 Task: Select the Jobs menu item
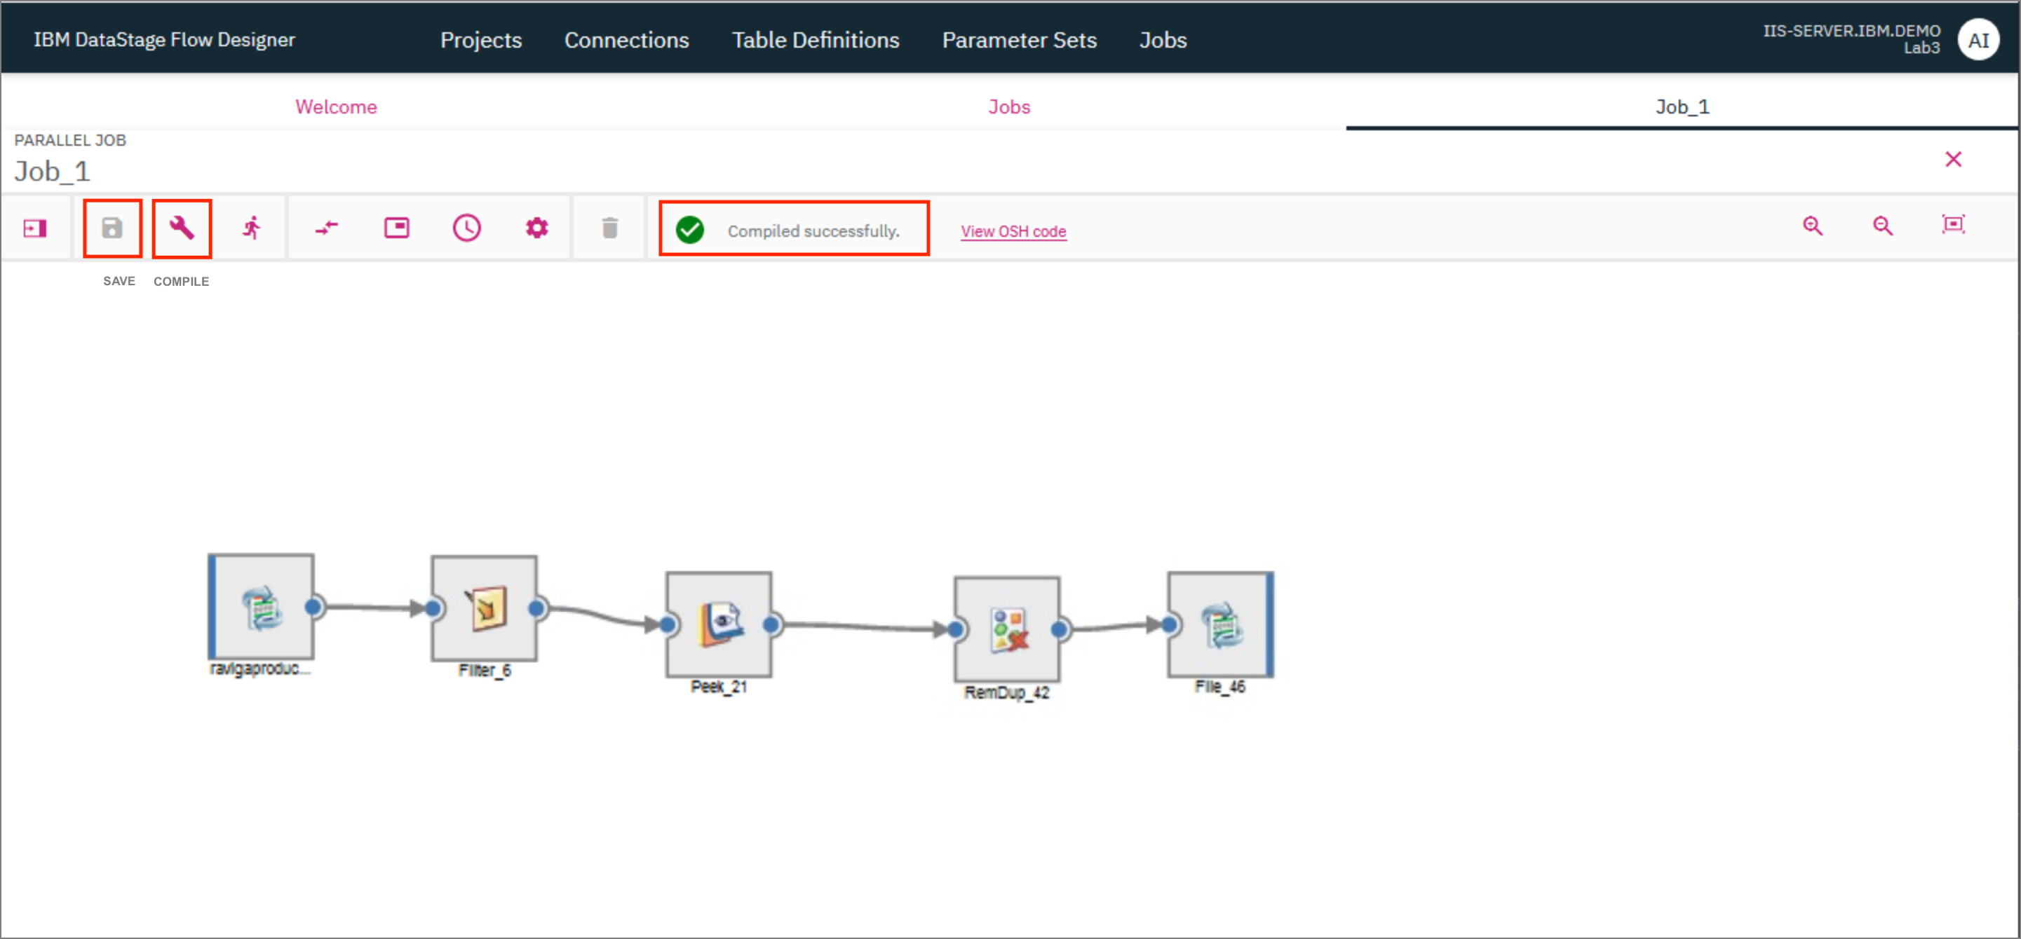click(x=1160, y=40)
